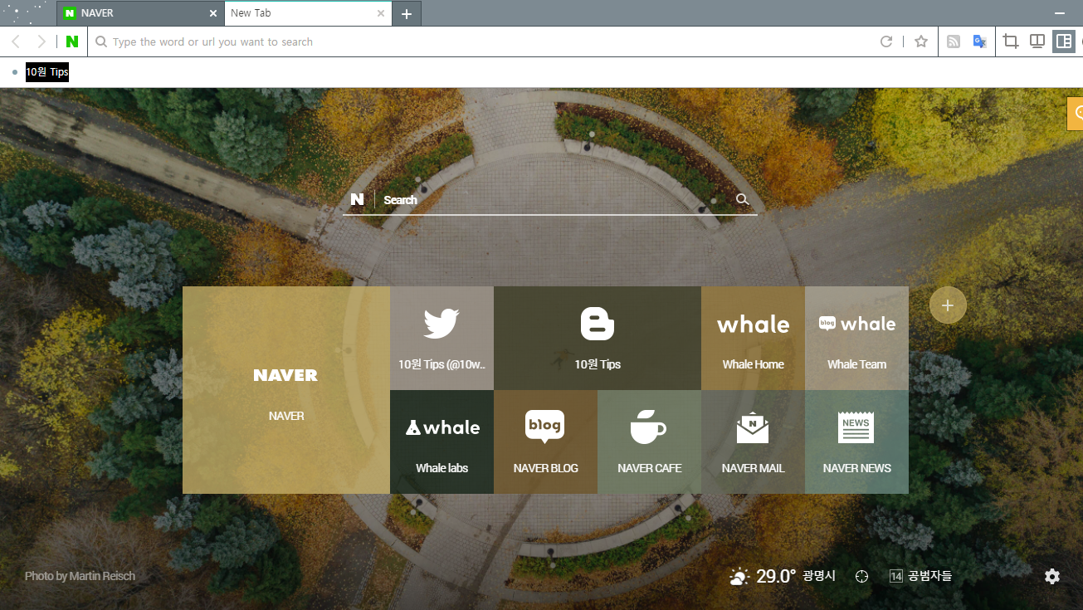Click the location crosshair icon
Screen dimensions: 1083x610
(861, 575)
